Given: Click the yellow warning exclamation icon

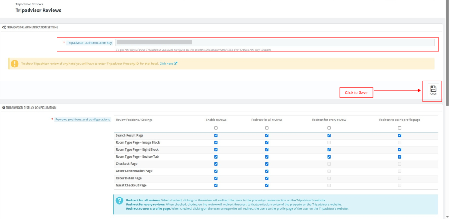Looking at the screenshot, I should point(14,64).
